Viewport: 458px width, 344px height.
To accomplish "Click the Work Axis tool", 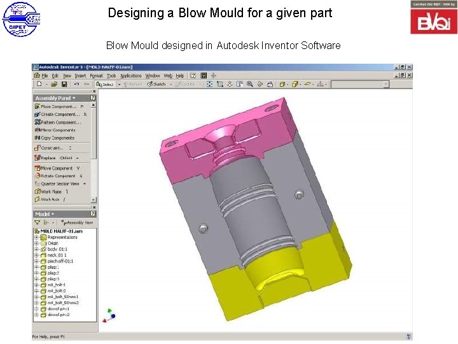I will 50,199.
